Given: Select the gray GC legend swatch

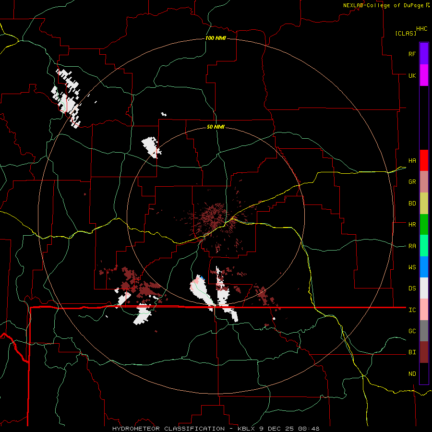Looking at the screenshot, I should pyautogui.click(x=424, y=331).
